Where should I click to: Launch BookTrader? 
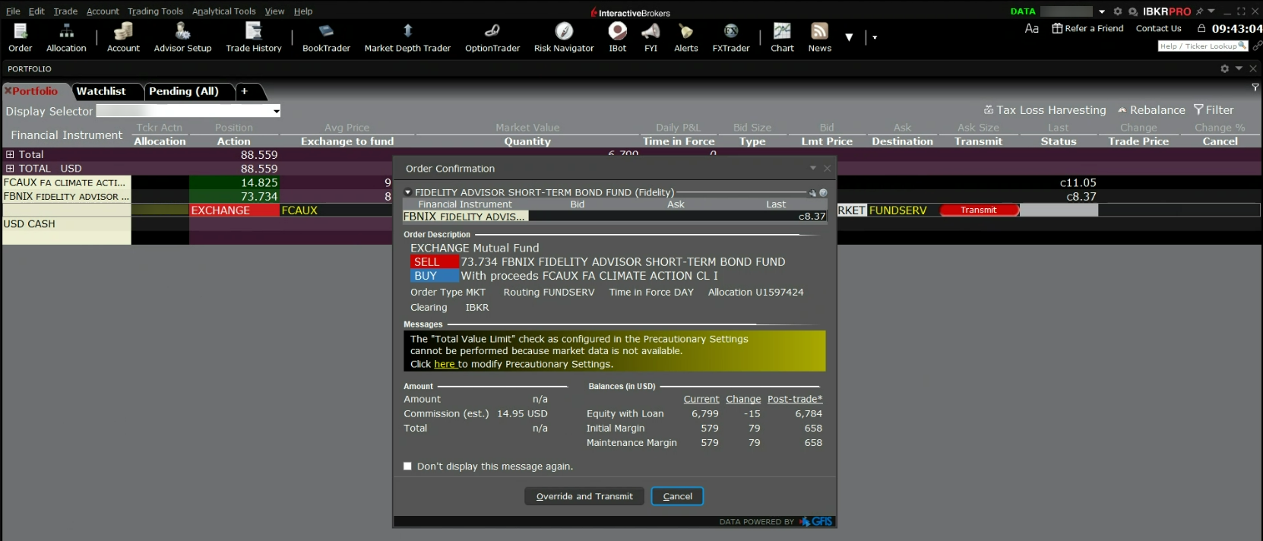pyautogui.click(x=326, y=37)
